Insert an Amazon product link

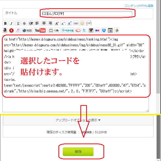(x=5, y=30)
